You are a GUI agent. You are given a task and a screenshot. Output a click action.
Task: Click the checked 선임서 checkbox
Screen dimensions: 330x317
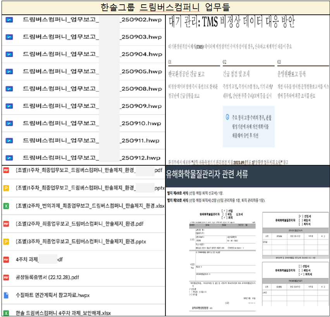pos(301,216)
